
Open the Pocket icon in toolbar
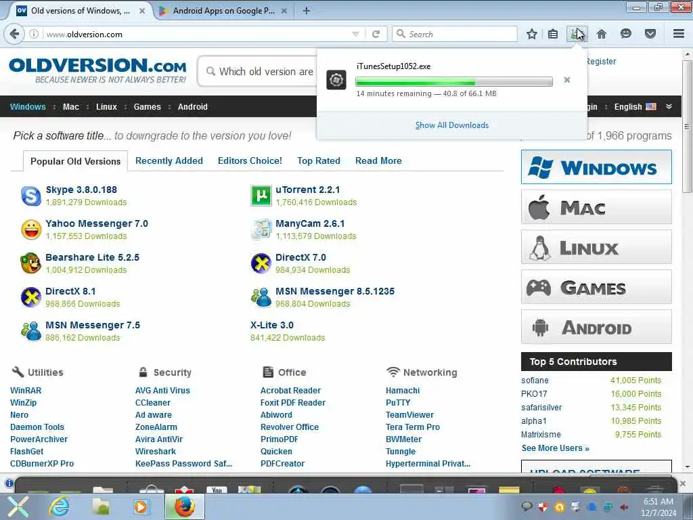point(650,34)
